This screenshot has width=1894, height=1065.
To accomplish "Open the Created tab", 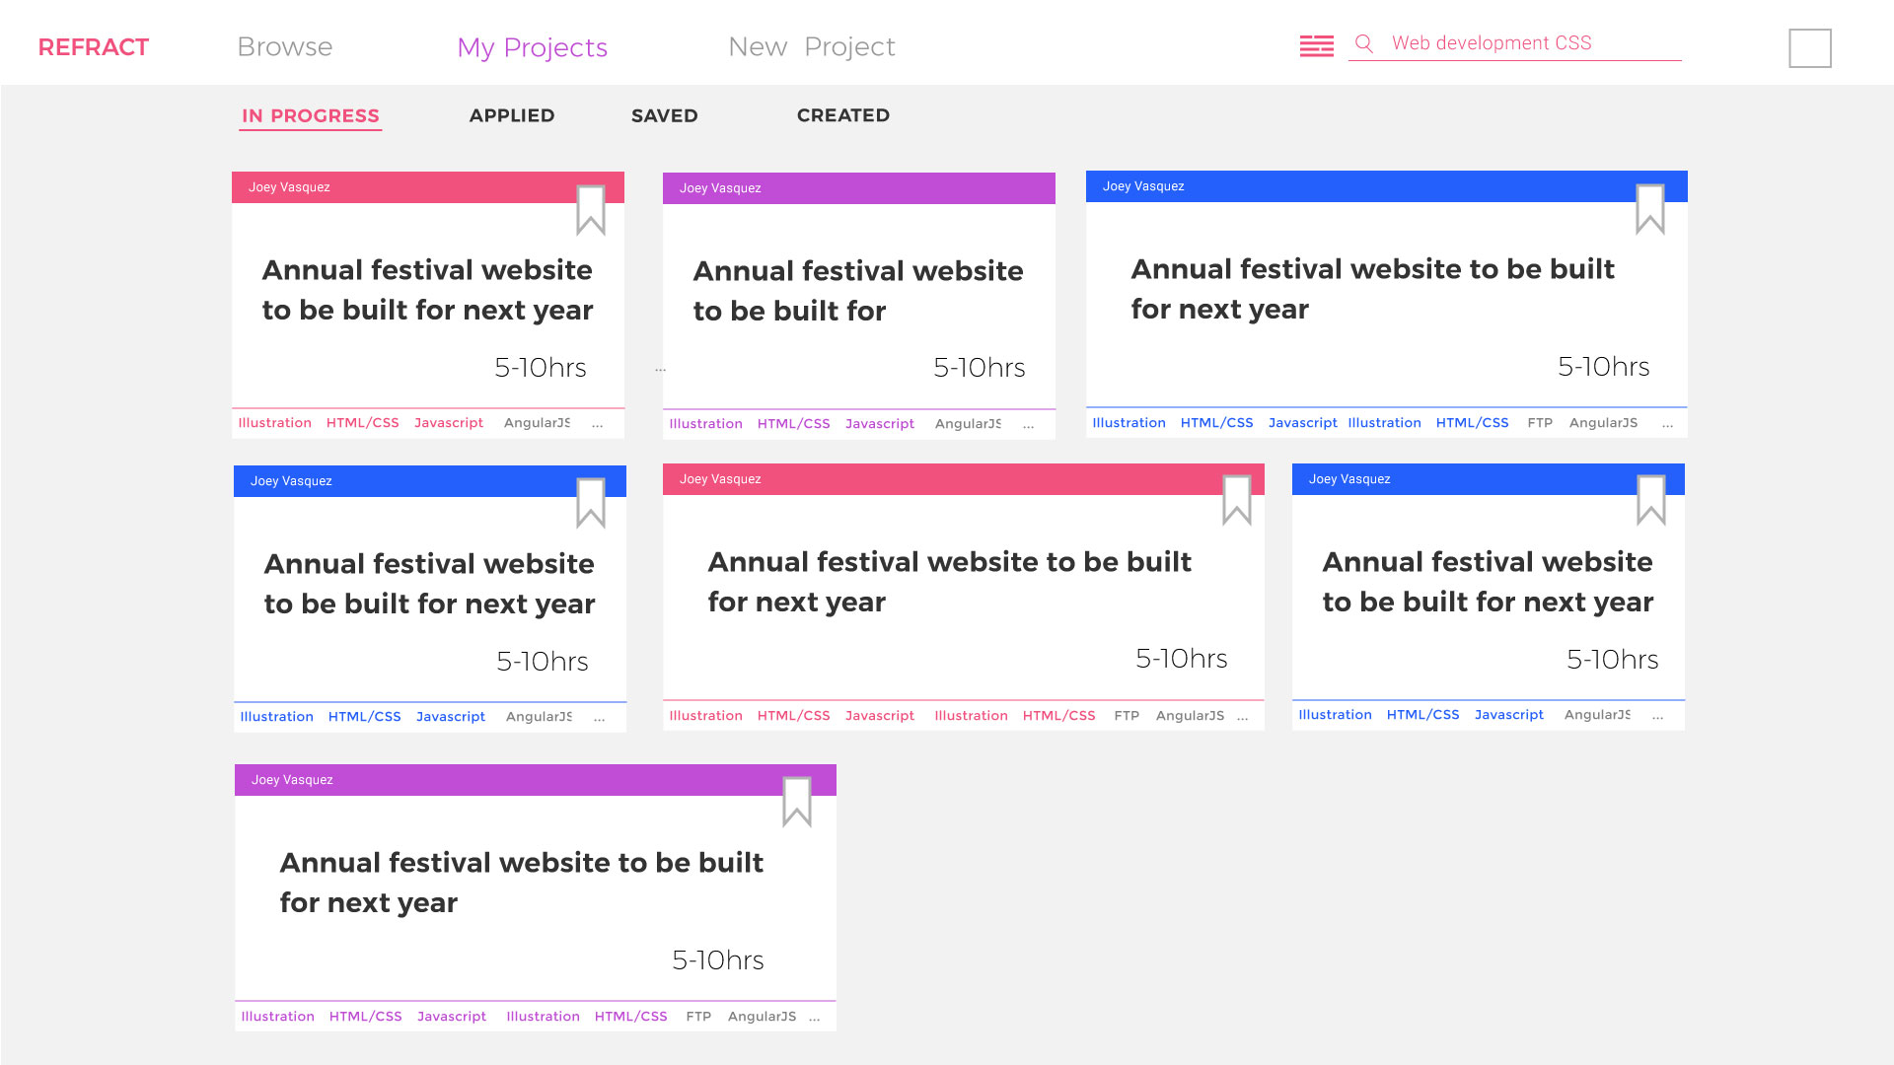I will point(842,115).
